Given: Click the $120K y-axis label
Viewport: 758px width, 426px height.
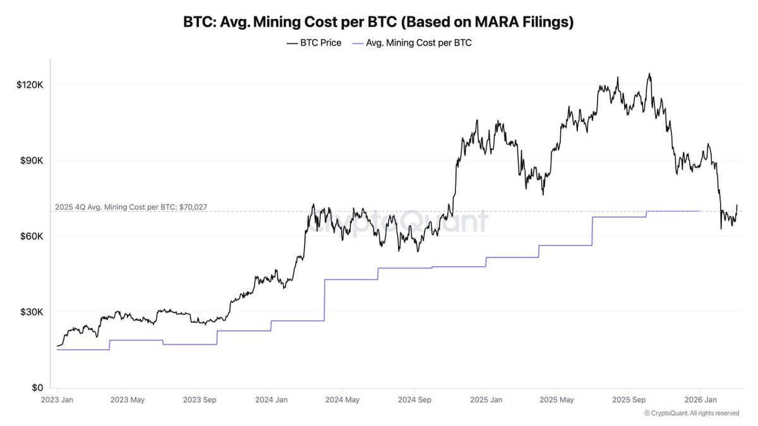Looking at the screenshot, I should (x=30, y=85).
